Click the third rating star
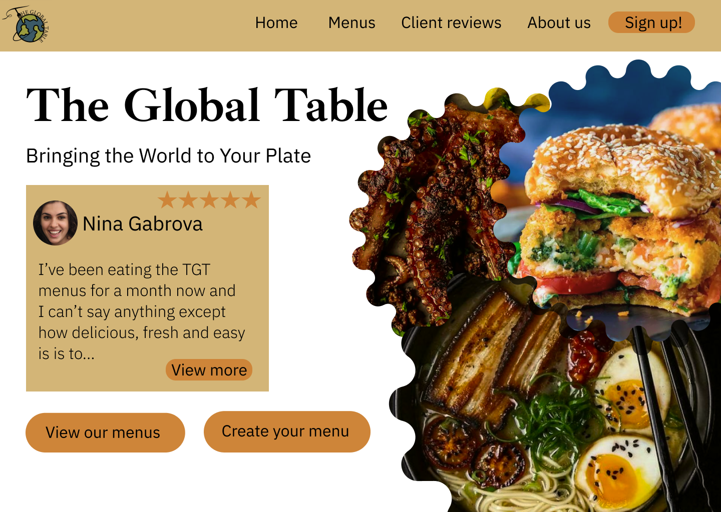This screenshot has height=512, width=721. (x=209, y=200)
